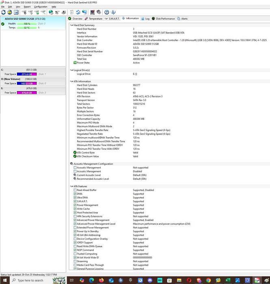Open Microsoft Edge from the taskbar
Viewport: 270px width, 284px height.
(x=91, y=280)
